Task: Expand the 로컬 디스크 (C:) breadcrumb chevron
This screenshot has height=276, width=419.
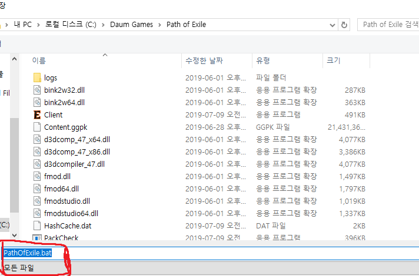Action: click(x=103, y=25)
